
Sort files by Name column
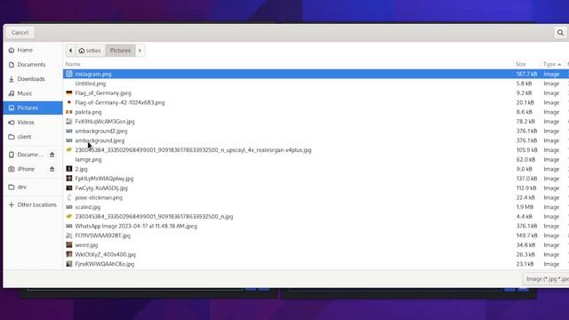(x=288, y=64)
